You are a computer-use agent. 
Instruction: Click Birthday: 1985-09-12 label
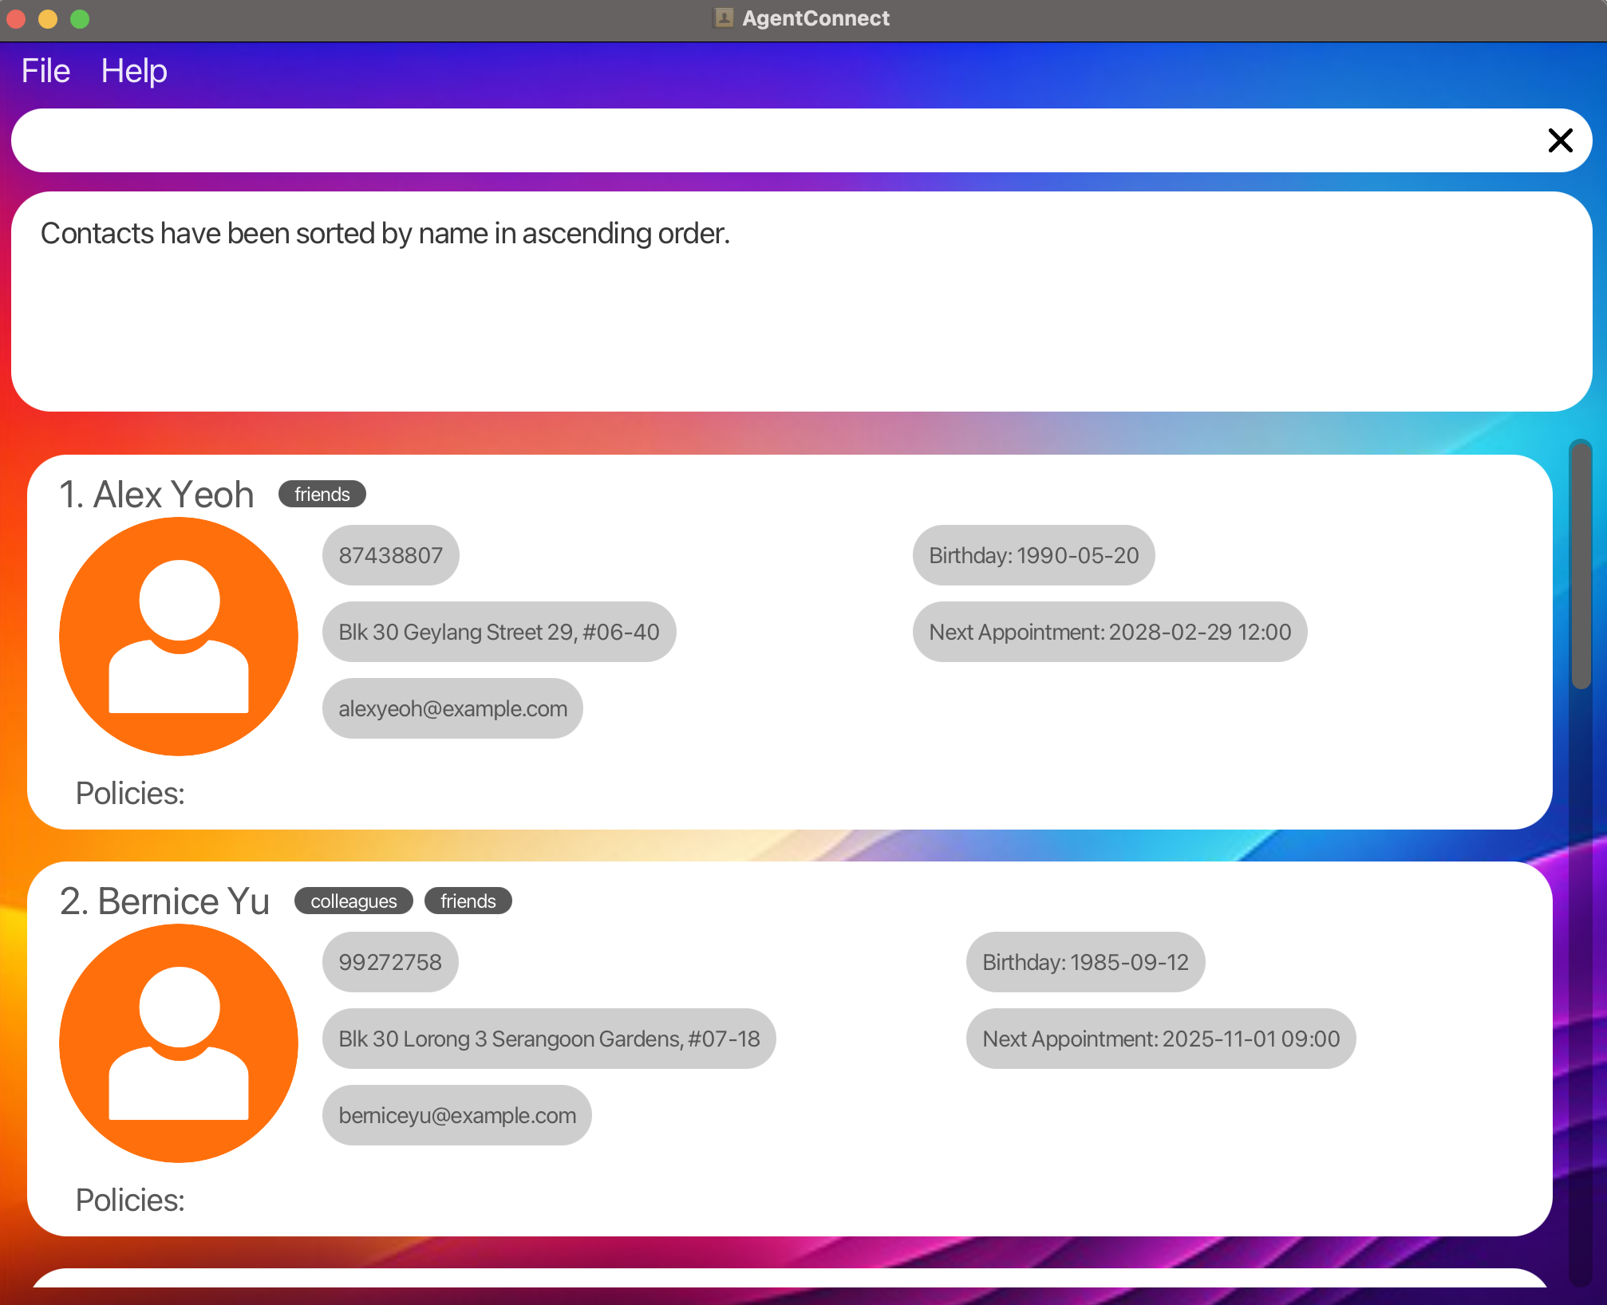coord(1085,962)
